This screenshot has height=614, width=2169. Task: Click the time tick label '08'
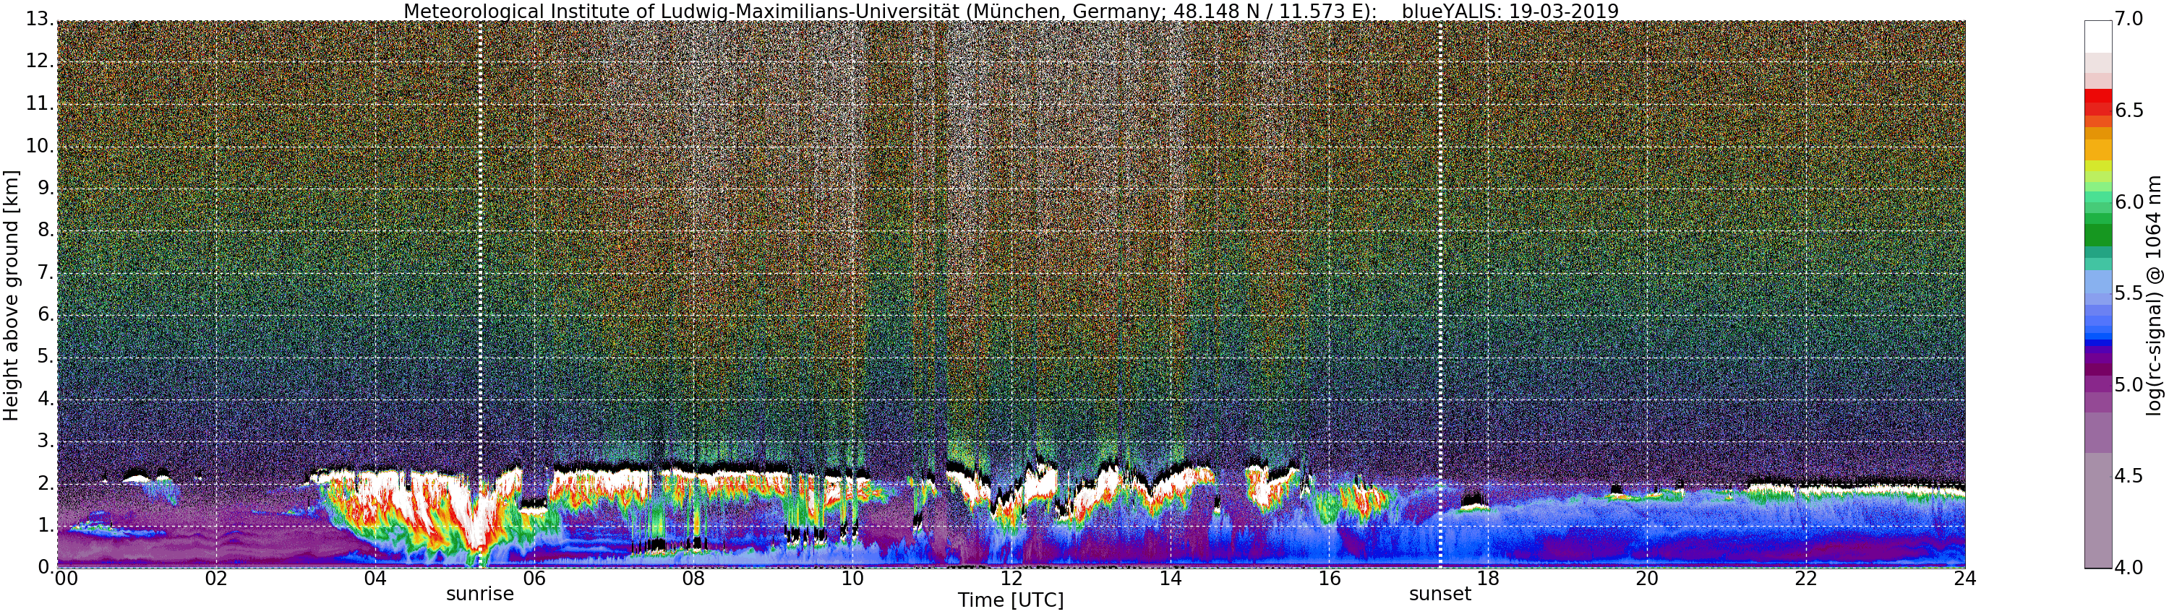[x=693, y=579]
